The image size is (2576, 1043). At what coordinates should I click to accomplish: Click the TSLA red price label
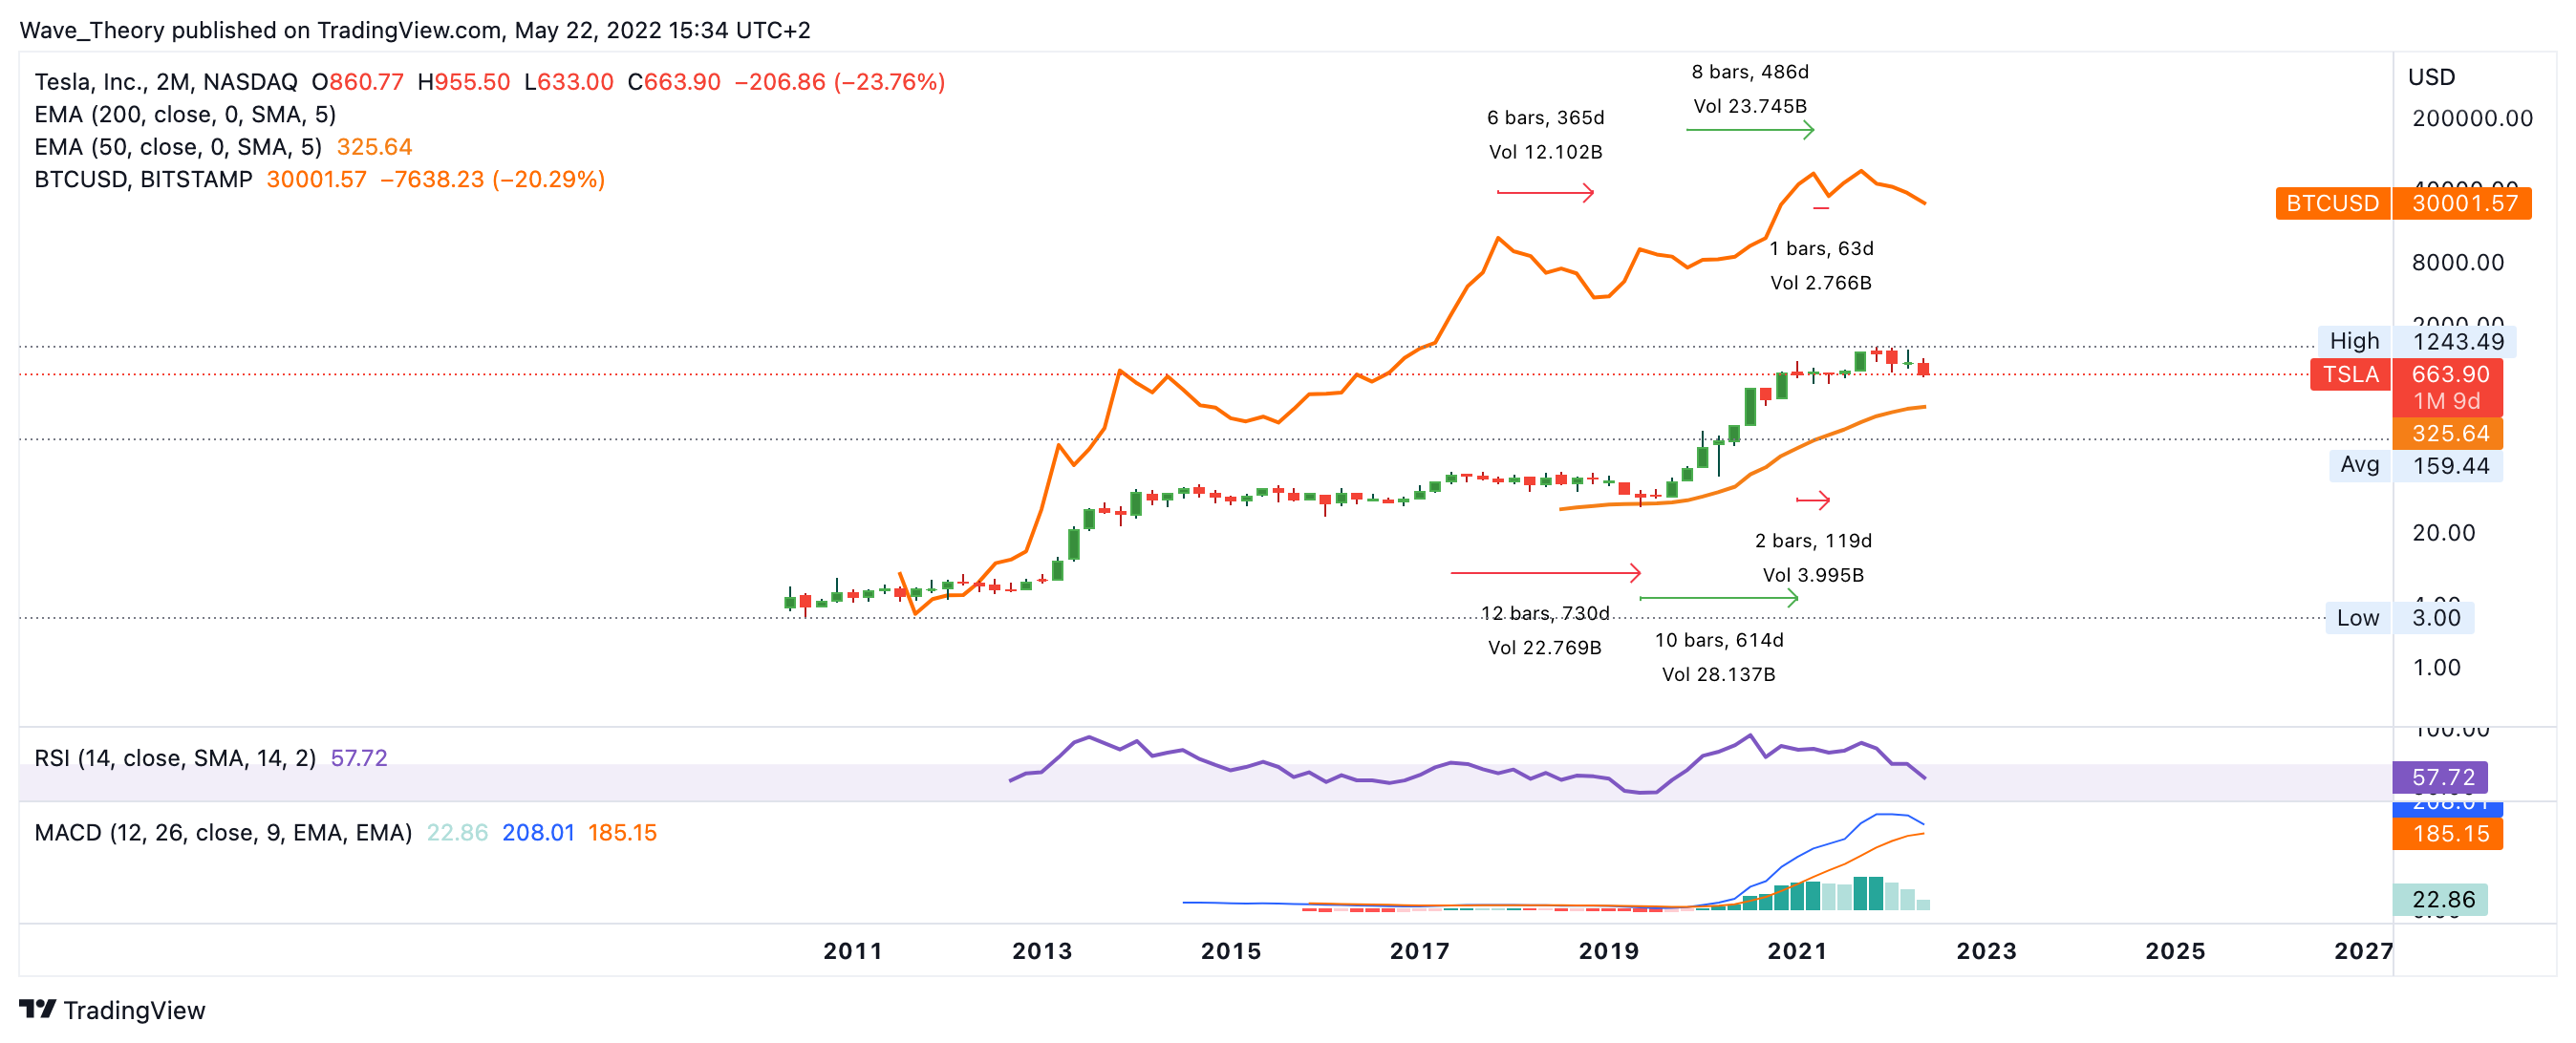pyautogui.click(x=2350, y=374)
